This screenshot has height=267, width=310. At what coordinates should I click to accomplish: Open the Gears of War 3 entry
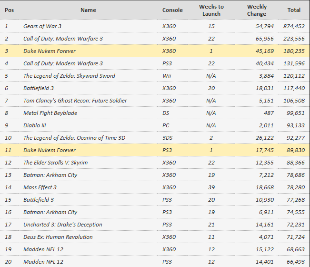tap(42, 26)
